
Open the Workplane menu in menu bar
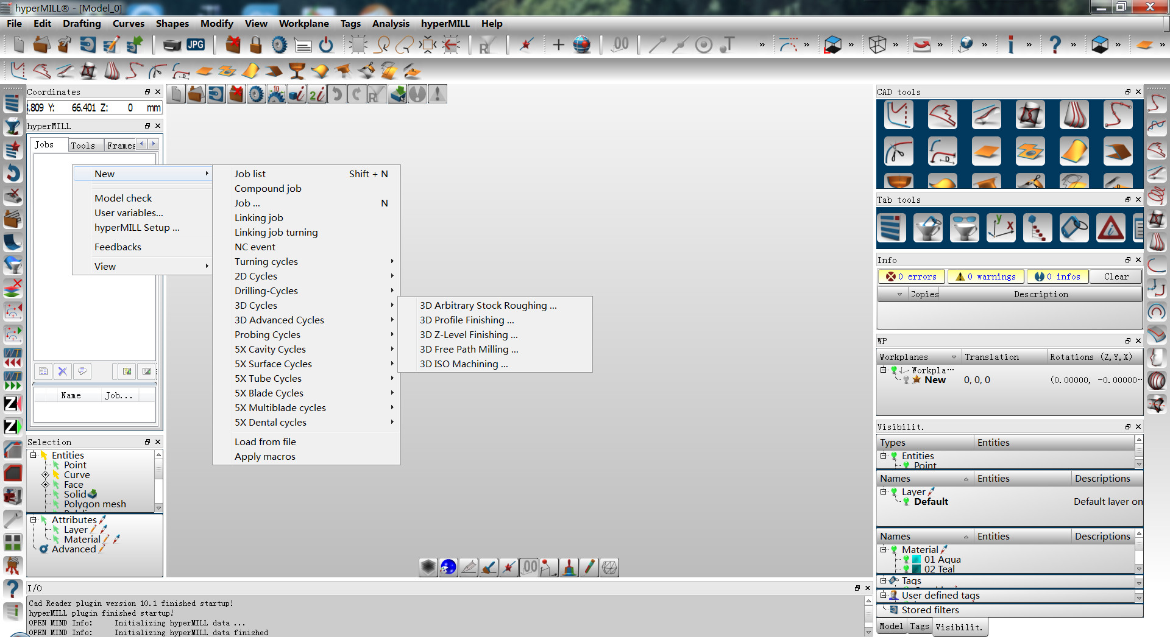click(x=304, y=24)
